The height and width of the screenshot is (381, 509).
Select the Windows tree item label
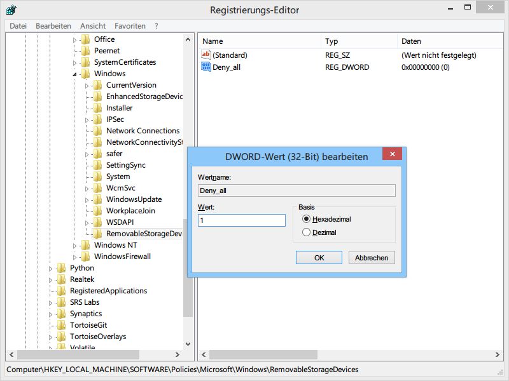coord(109,74)
